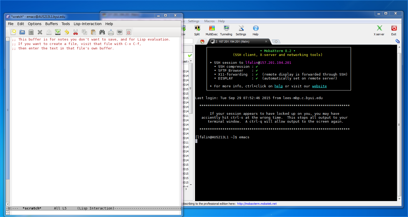Click the sidebar file list scroll up arrow
The image size is (408, 217).
coord(191,61)
